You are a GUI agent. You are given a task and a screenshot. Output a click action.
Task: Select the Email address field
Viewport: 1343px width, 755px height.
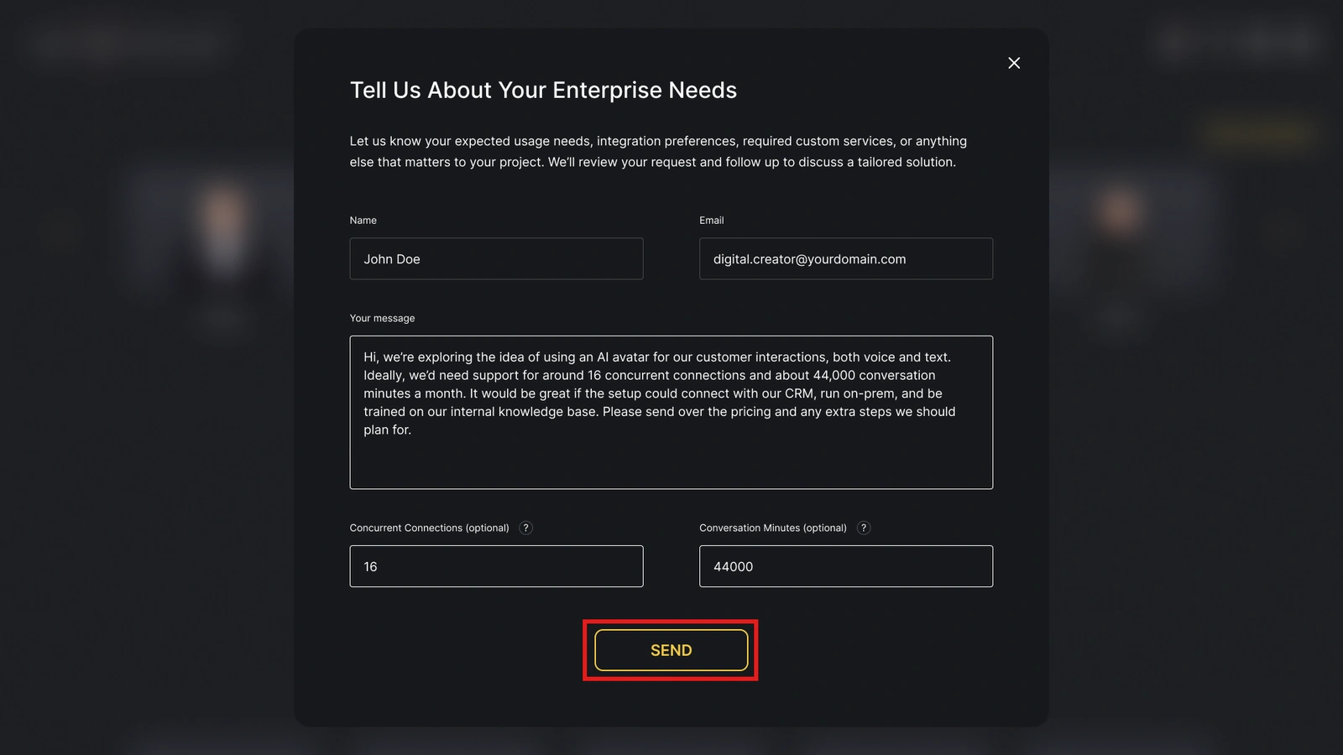[845, 258]
